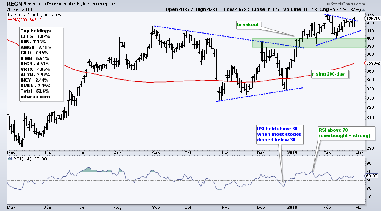The height and width of the screenshot is (211, 381).
Task: Select the AMGN - 7.18% holding row
Action: coord(36,47)
